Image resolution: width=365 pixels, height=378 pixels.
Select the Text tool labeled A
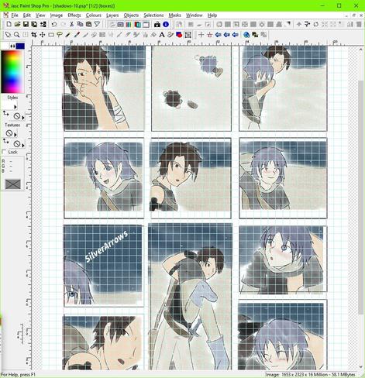[162, 35]
